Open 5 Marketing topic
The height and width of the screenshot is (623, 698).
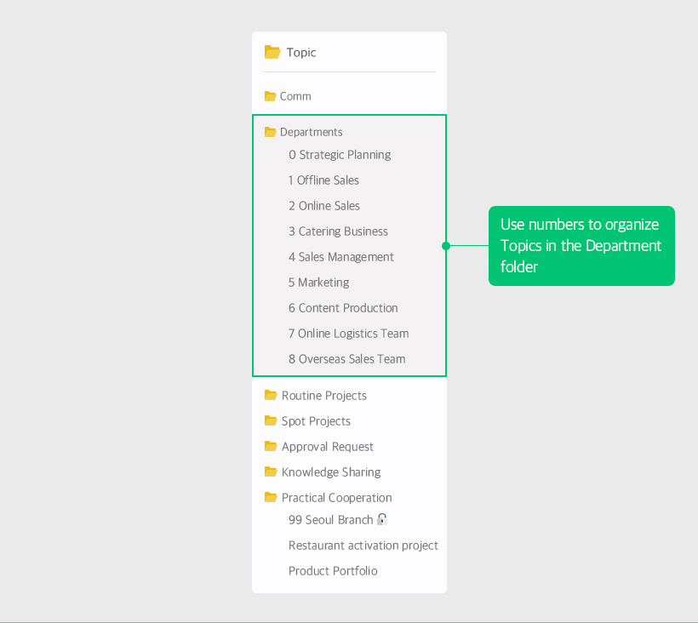(x=318, y=282)
